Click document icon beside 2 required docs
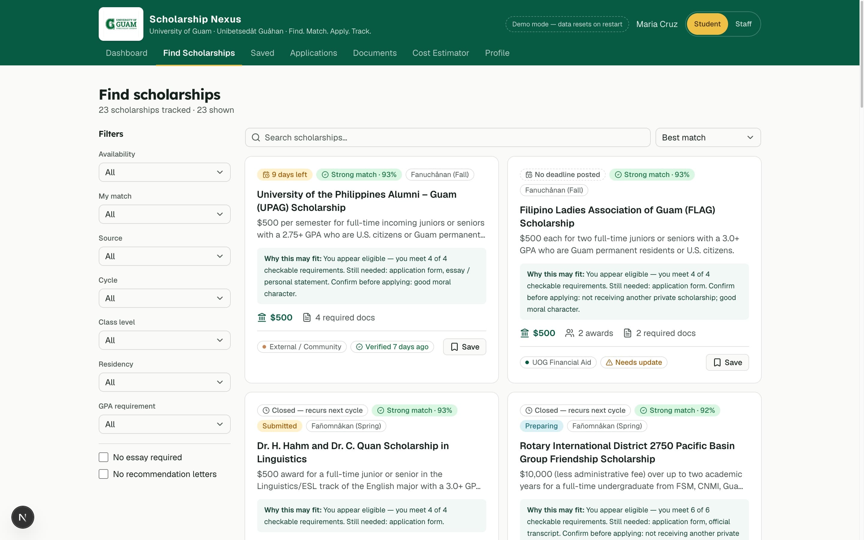The width and height of the screenshot is (864, 540). tap(627, 333)
